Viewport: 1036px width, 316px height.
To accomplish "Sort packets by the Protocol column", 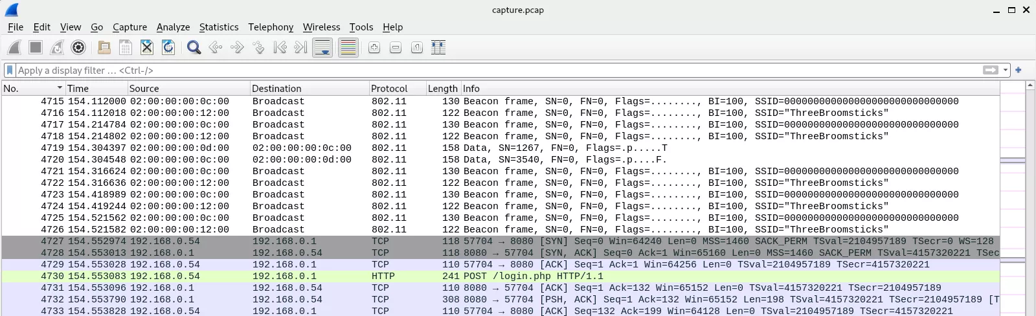I will (x=397, y=88).
